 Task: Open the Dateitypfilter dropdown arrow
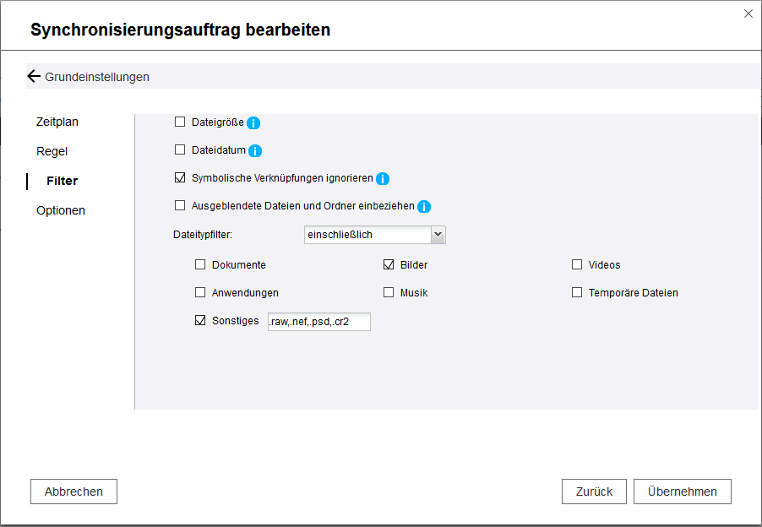[x=438, y=235]
